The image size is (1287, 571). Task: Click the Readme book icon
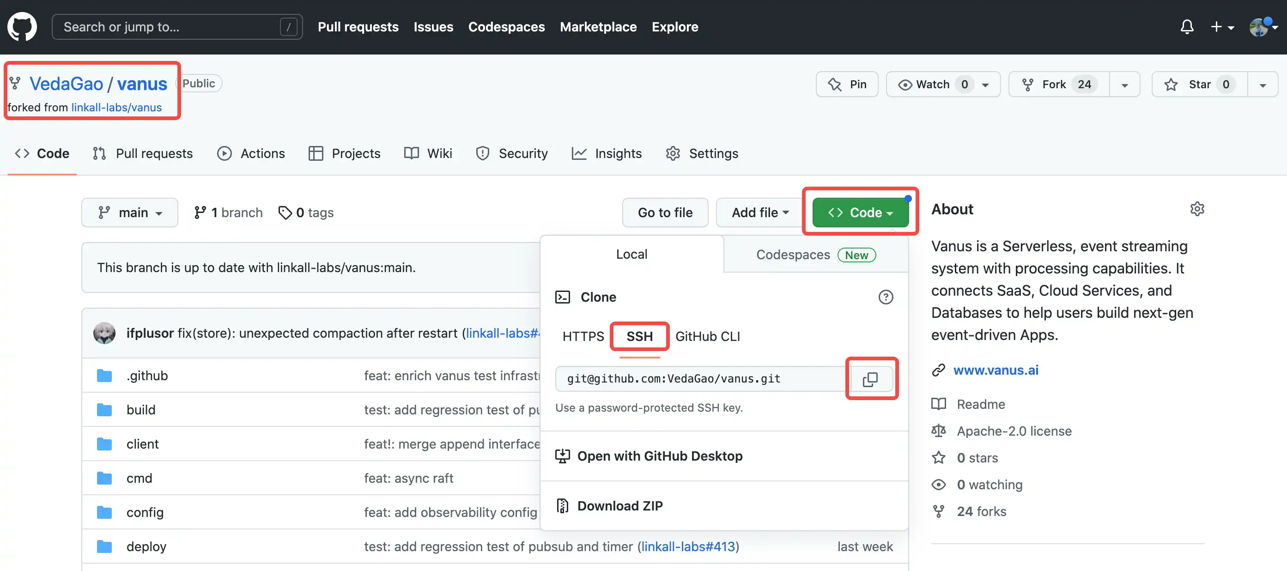(x=938, y=404)
